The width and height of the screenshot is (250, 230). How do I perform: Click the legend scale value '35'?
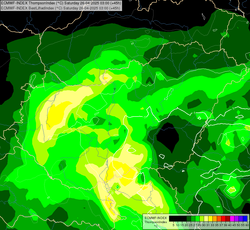(x=217, y=225)
